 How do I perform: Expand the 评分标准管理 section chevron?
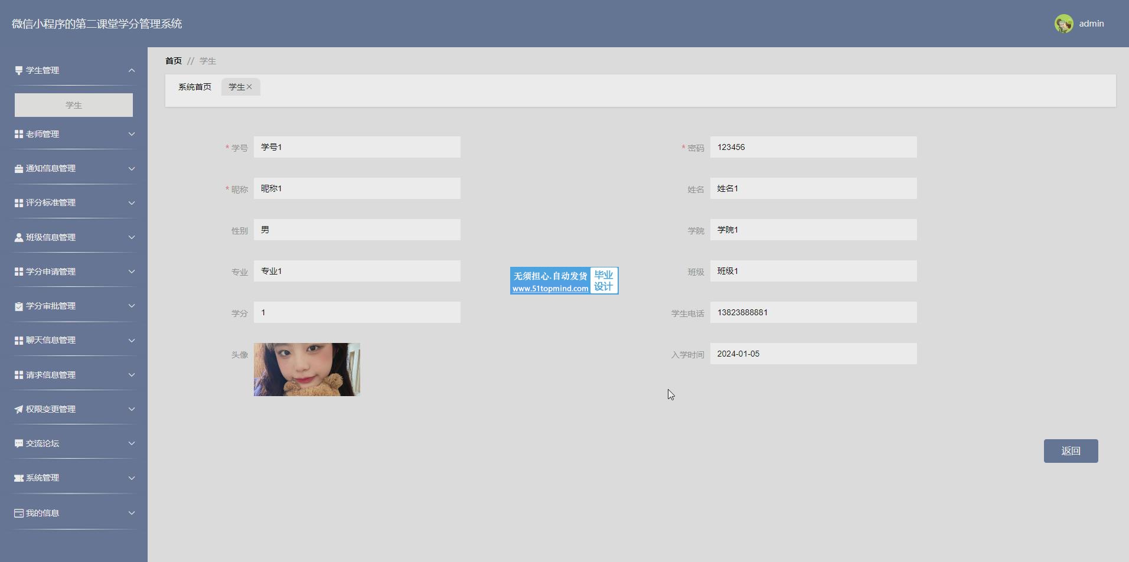pyautogui.click(x=132, y=202)
